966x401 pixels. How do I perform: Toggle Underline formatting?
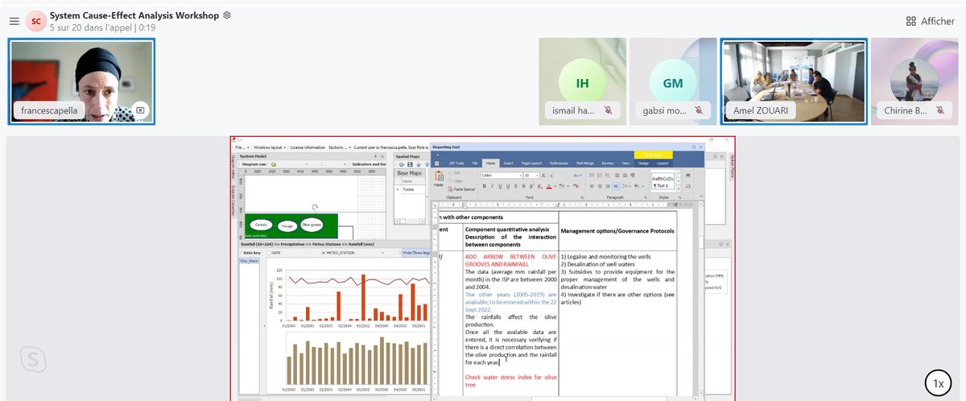[x=500, y=186]
